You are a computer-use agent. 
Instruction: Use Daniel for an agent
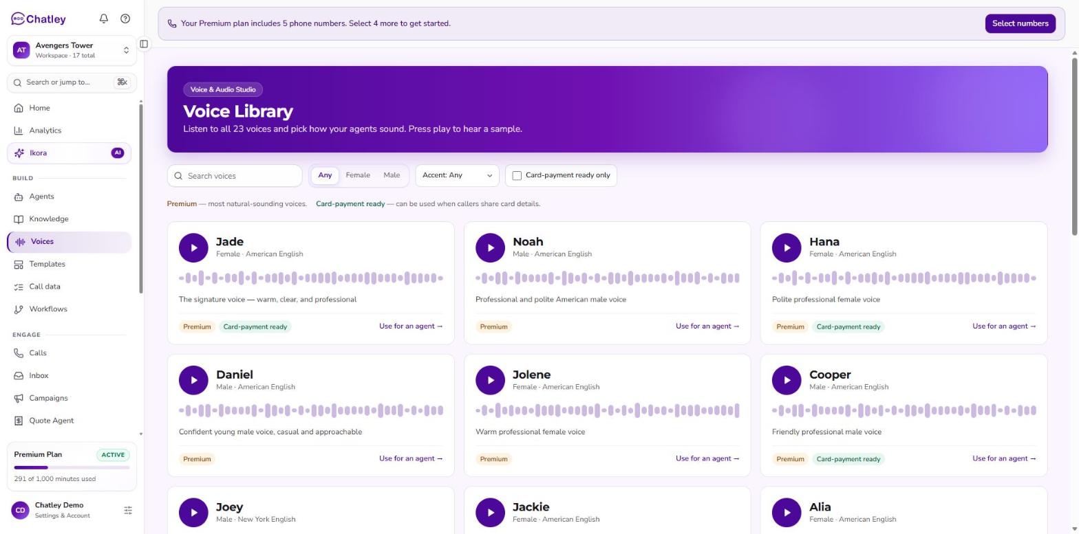pyautogui.click(x=411, y=458)
